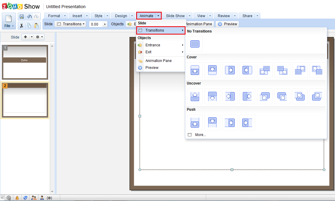Click the toolbar Preview button
The height and width of the screenshot is (201, 335).
tap(227, 24)
